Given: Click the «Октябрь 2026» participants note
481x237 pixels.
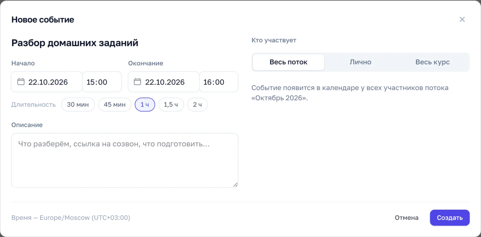Looking at the screenshot, I should pyautogui.click(x=350, y=93).
